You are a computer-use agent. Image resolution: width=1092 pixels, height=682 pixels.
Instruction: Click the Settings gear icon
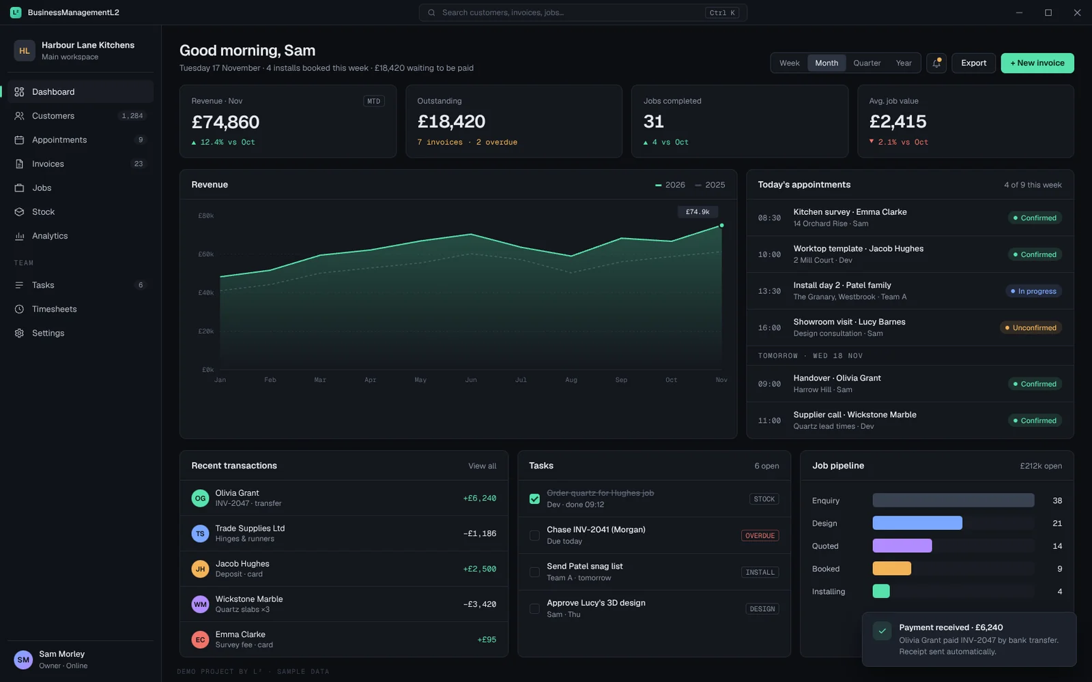pos(19,333)
